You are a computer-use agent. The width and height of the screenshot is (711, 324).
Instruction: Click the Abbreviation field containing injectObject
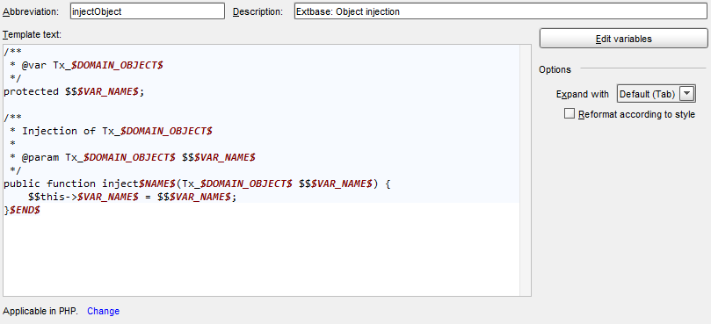pyautogui.click(x=148, y=11)
